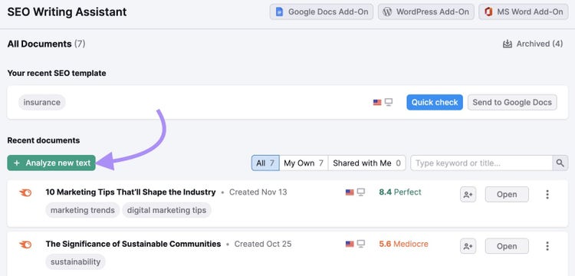Click Semrush icon beside Sustainable Communities
The height and width of the screenshot is (276, 575).
click(x=25, y=245)
